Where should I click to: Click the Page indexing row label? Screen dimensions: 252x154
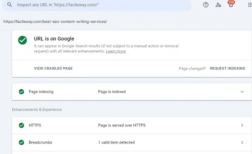pos(41,92)
